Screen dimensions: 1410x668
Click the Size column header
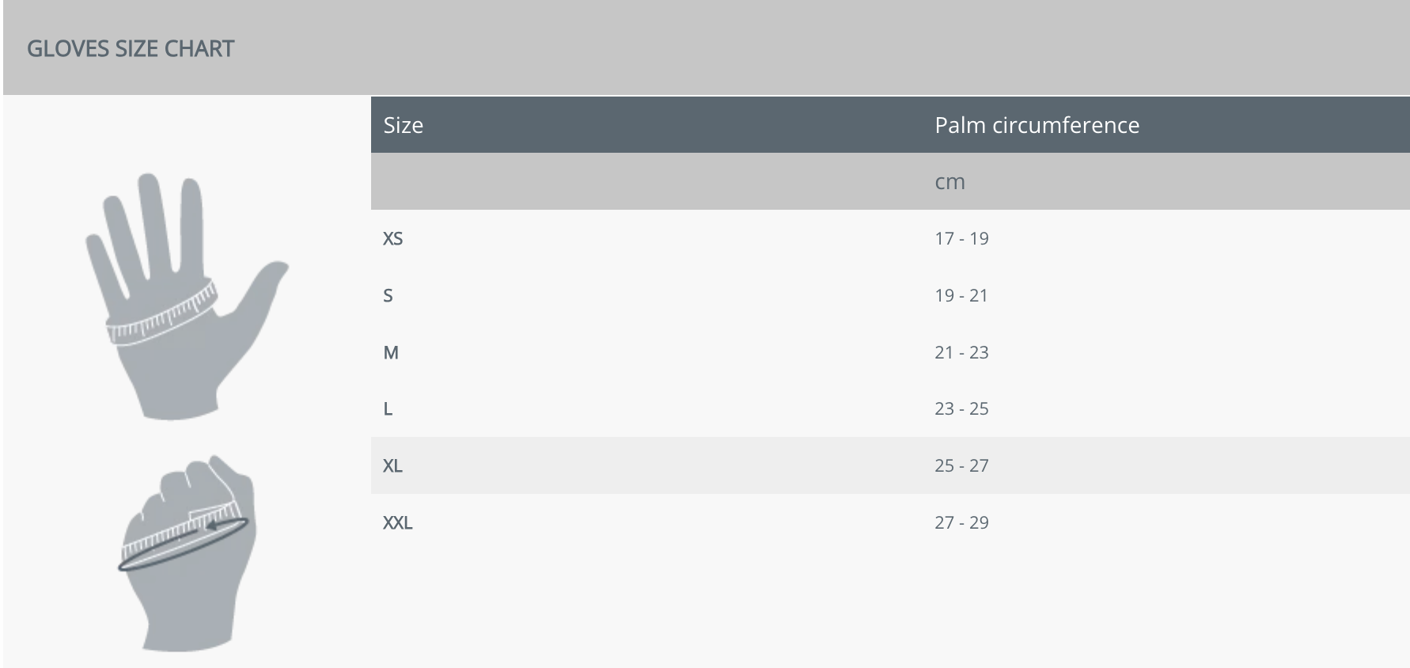click(404, 125)
